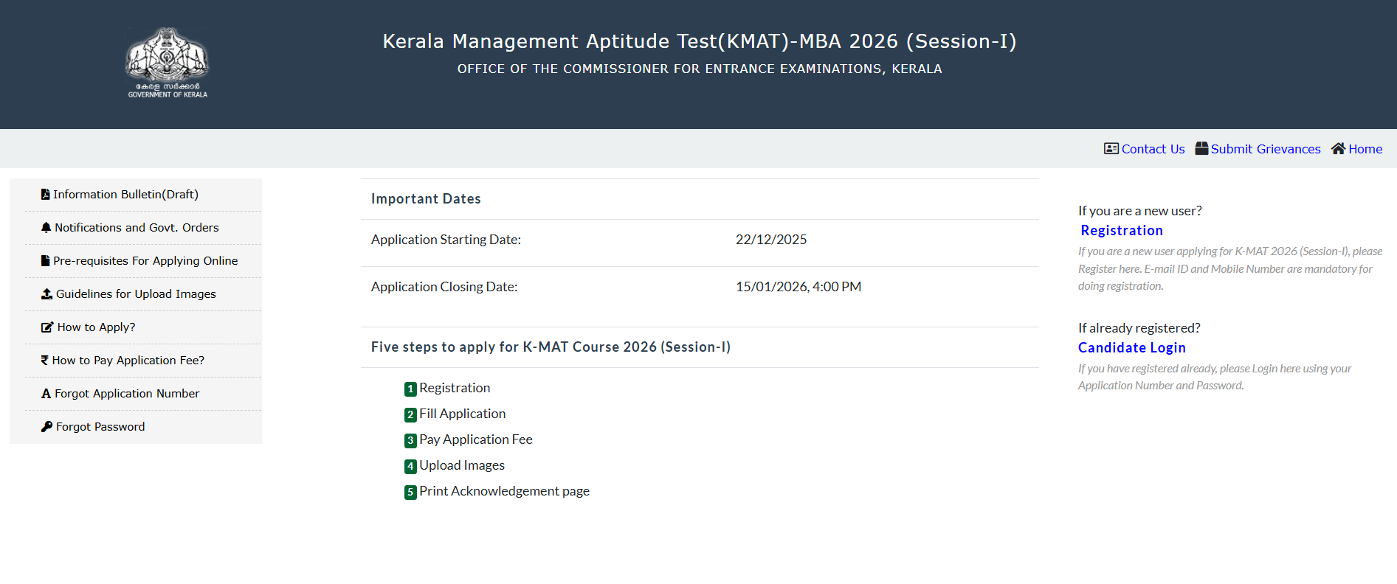
Task: Open the Candidate Login link
Action: click(x=1131, y=348)
